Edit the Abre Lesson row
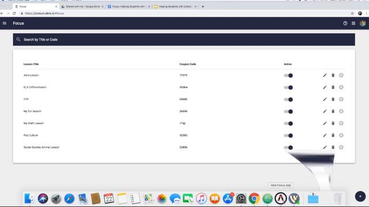 click(x=325, y=75)
